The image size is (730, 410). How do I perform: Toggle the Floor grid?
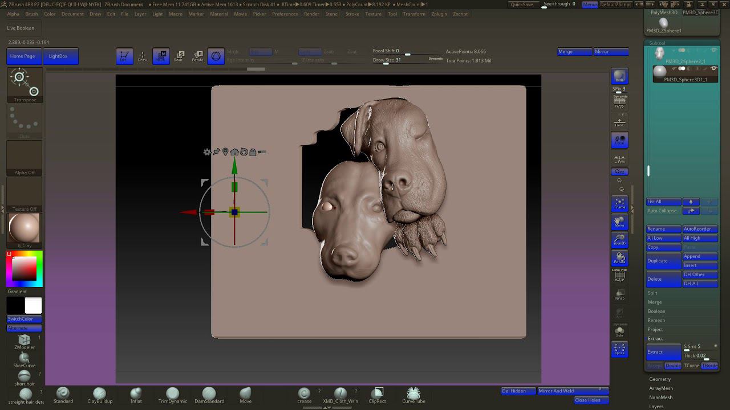(x=619, y=121)
